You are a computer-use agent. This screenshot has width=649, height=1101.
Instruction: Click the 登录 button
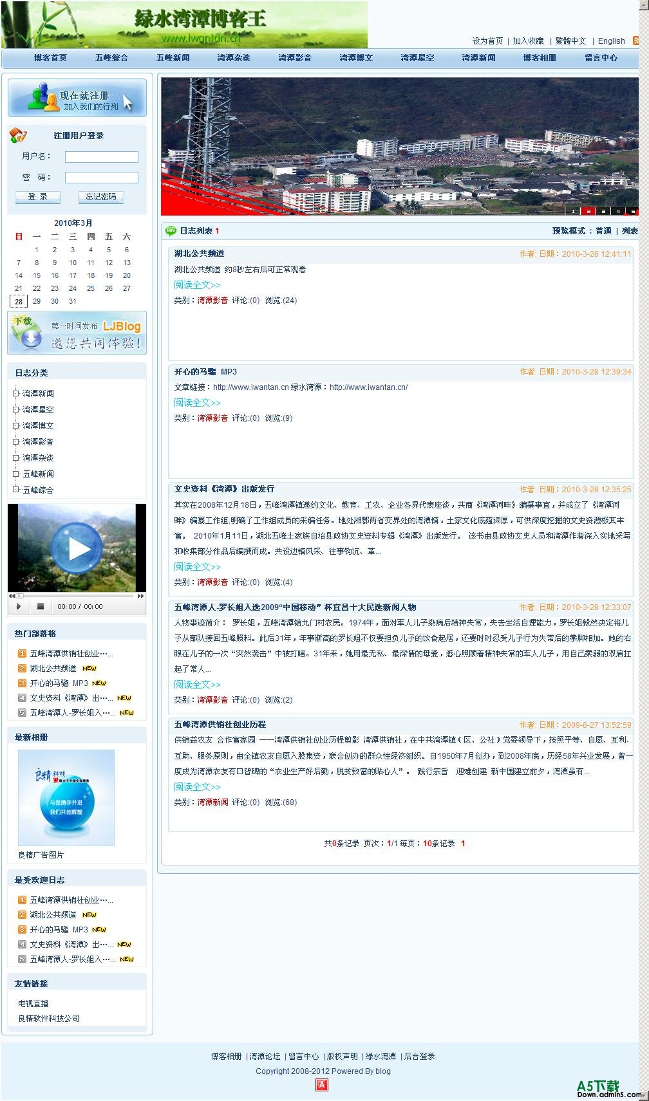coord(38,197)
